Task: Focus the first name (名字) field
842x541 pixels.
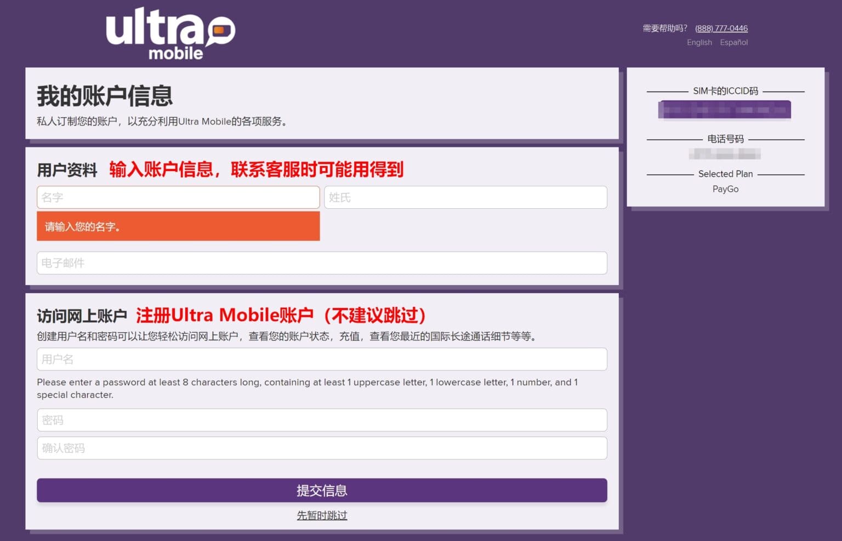Action: (178, 197)
